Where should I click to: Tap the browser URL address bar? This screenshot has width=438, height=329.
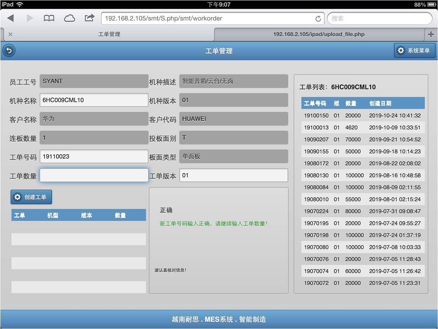tap(209, 18)
